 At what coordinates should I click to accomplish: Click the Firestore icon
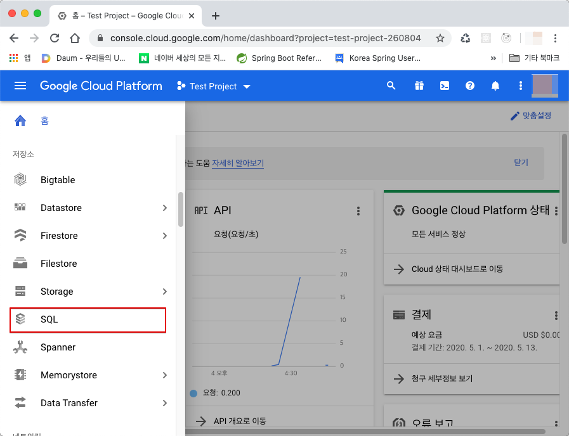[x=20, y=235]
